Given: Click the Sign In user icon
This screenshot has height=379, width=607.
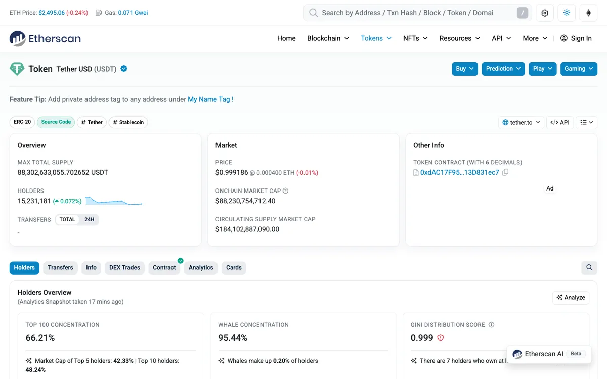Looking at the screenshot, I should [x=564, y=38].
